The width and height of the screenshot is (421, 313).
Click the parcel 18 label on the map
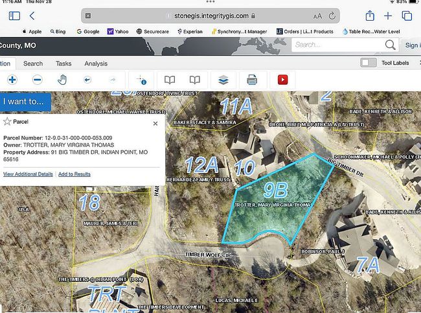pos(89,202)
